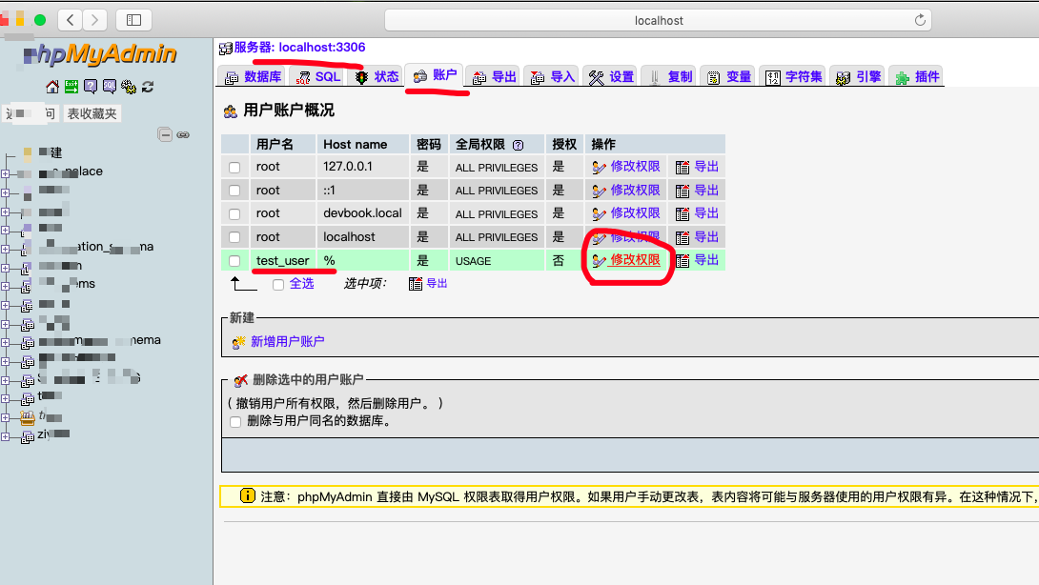Click the localhost browser address bar
The width and height of the screenshot is (1039, 585).
(x=658, y=21)
